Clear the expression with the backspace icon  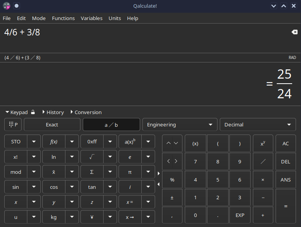click(x=294, y=32)
